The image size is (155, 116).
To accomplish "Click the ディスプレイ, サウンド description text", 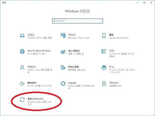I will 40,38.
